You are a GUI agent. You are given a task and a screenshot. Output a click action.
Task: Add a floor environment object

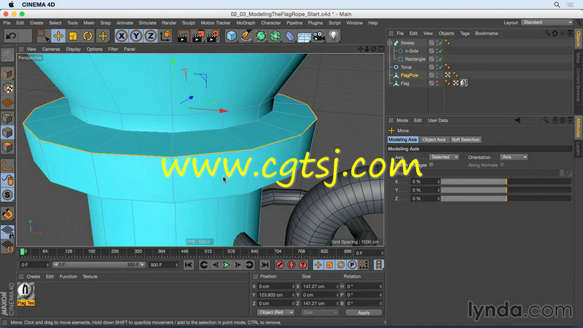coord(305,36)
